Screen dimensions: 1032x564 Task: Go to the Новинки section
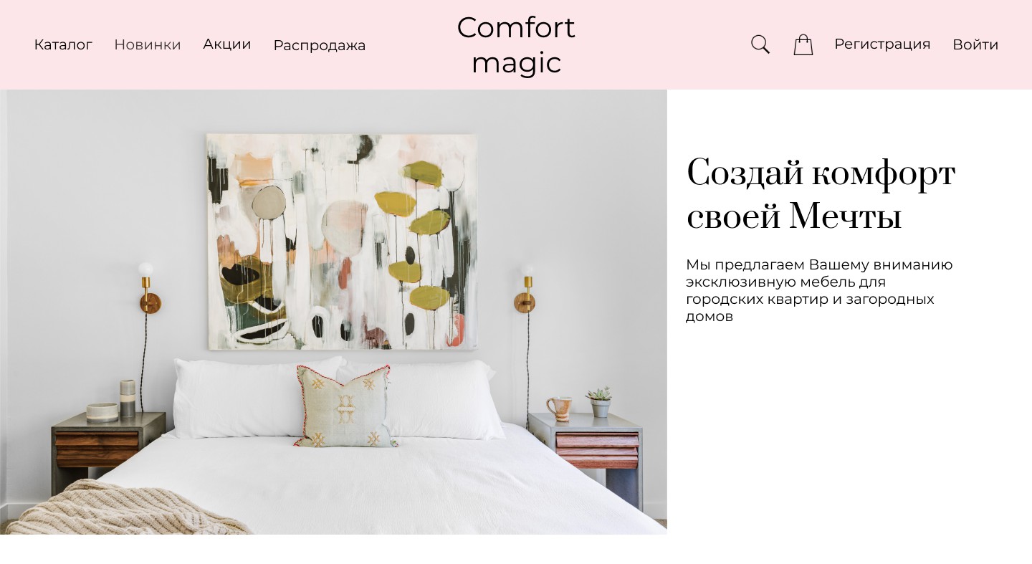148,44
